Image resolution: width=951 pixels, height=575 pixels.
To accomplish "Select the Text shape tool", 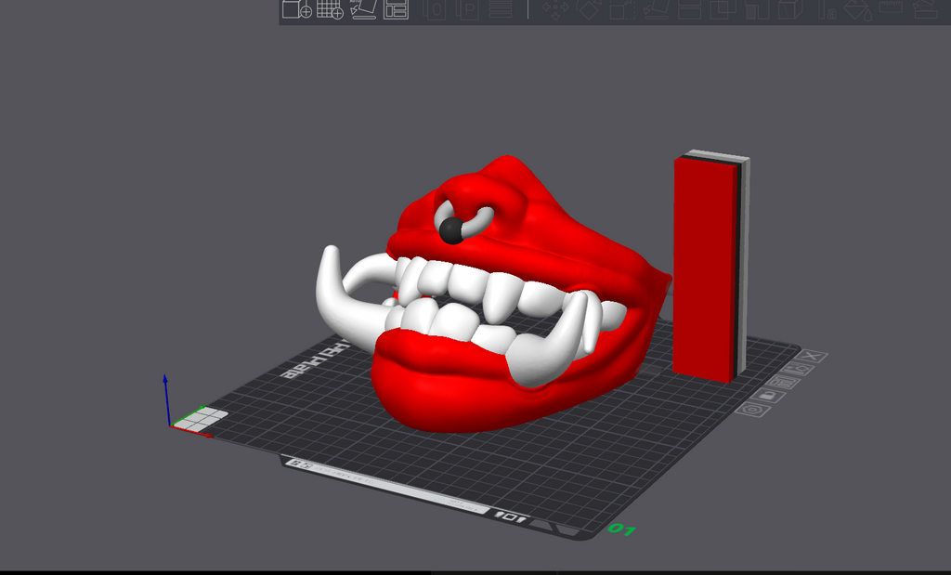I will click(x=826, y=9).
